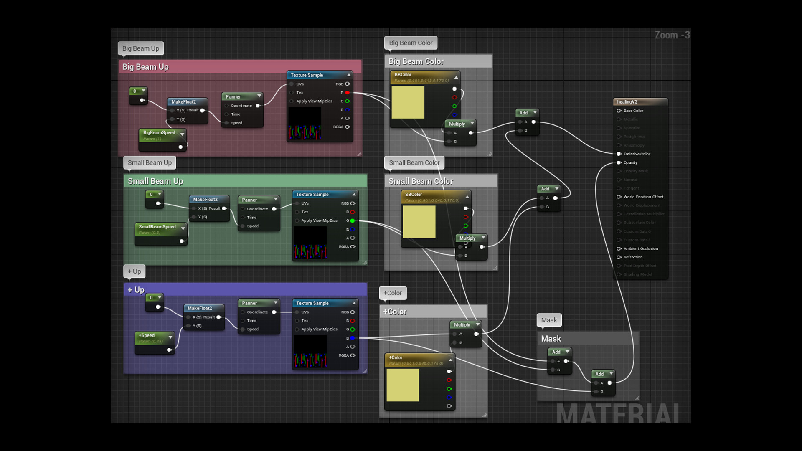Expand the Big Beam Panner node dropdown arrow
The image size is (802, 451).
pyautogui.click(x=259, y=96)
